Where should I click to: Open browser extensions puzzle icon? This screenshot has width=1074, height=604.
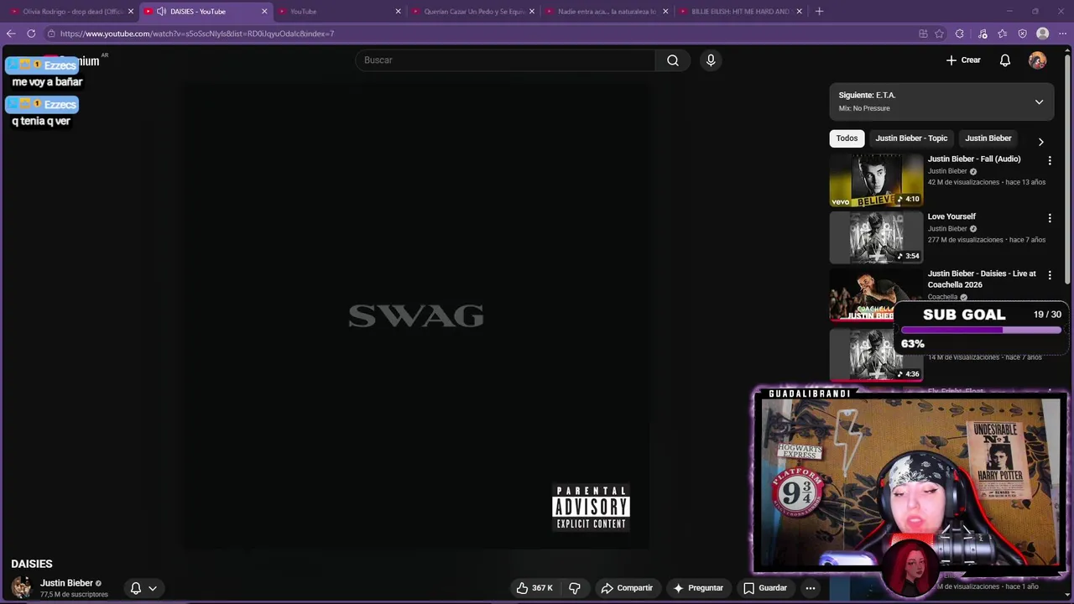(x=960, y=34)
